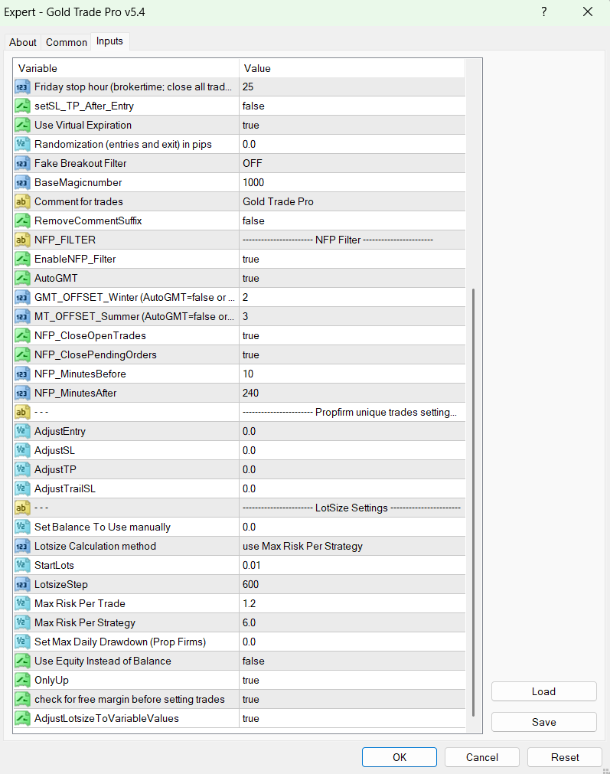This screenshot has width=610, height=774.
Task: Click the double icon beside StartLots
Action: click(22, 565)
